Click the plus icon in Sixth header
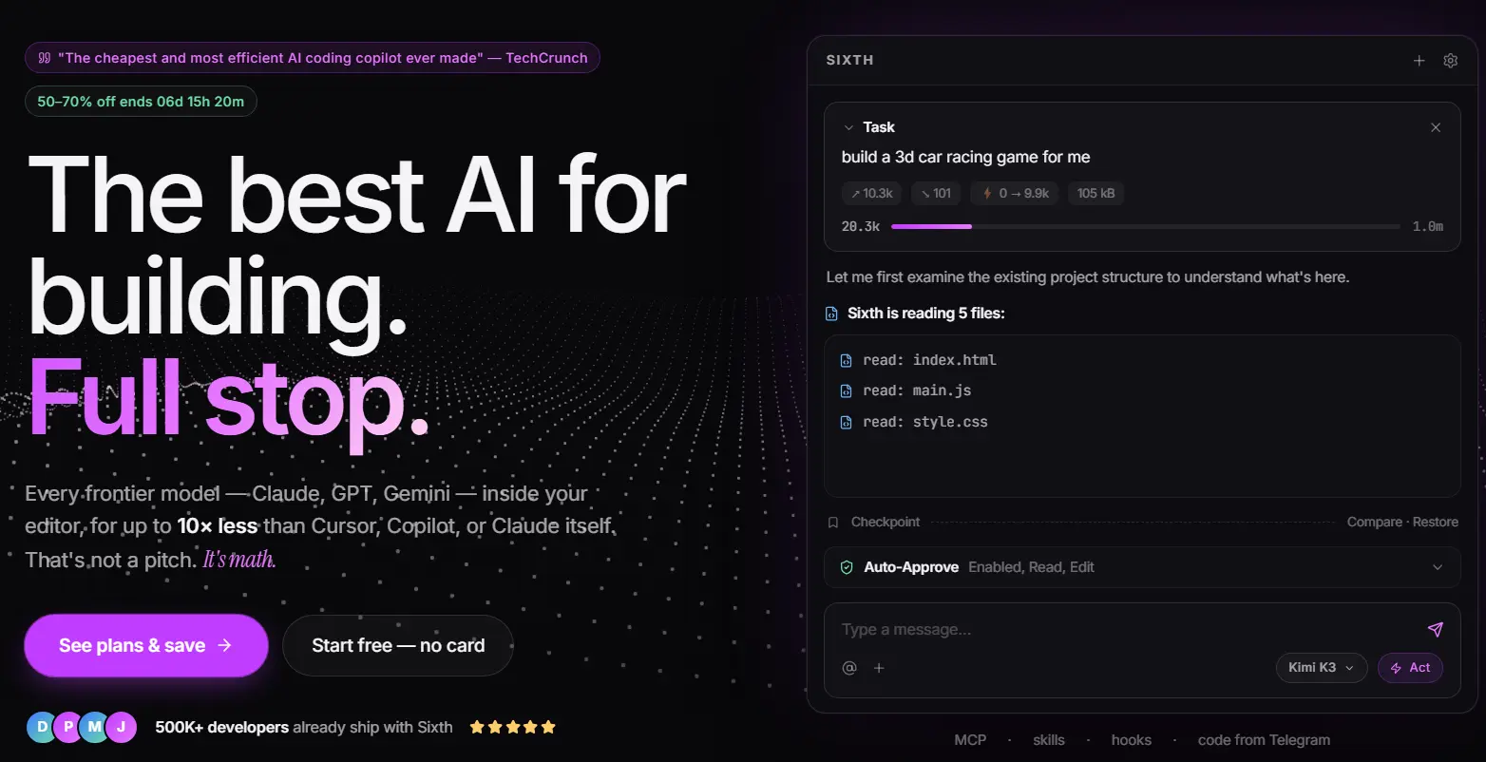The width and height of the screenshot is (1486, 762). point(1419,61)
